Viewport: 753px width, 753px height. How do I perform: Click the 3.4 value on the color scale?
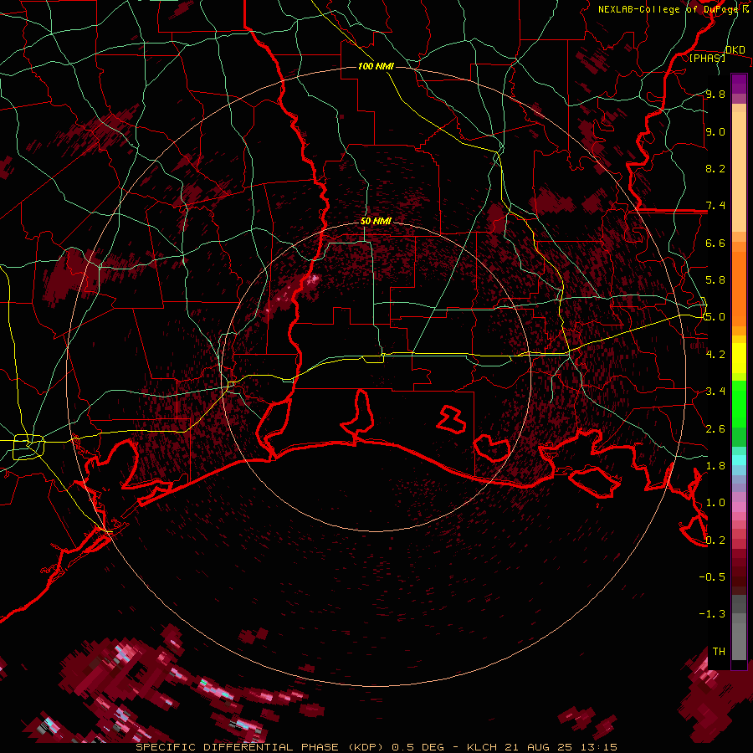[x=715, y=392]
